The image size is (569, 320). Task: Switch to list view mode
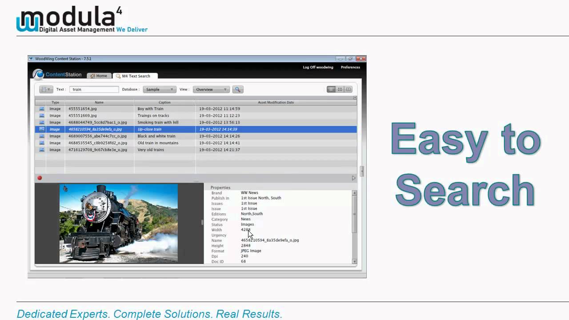coord(331,89)
